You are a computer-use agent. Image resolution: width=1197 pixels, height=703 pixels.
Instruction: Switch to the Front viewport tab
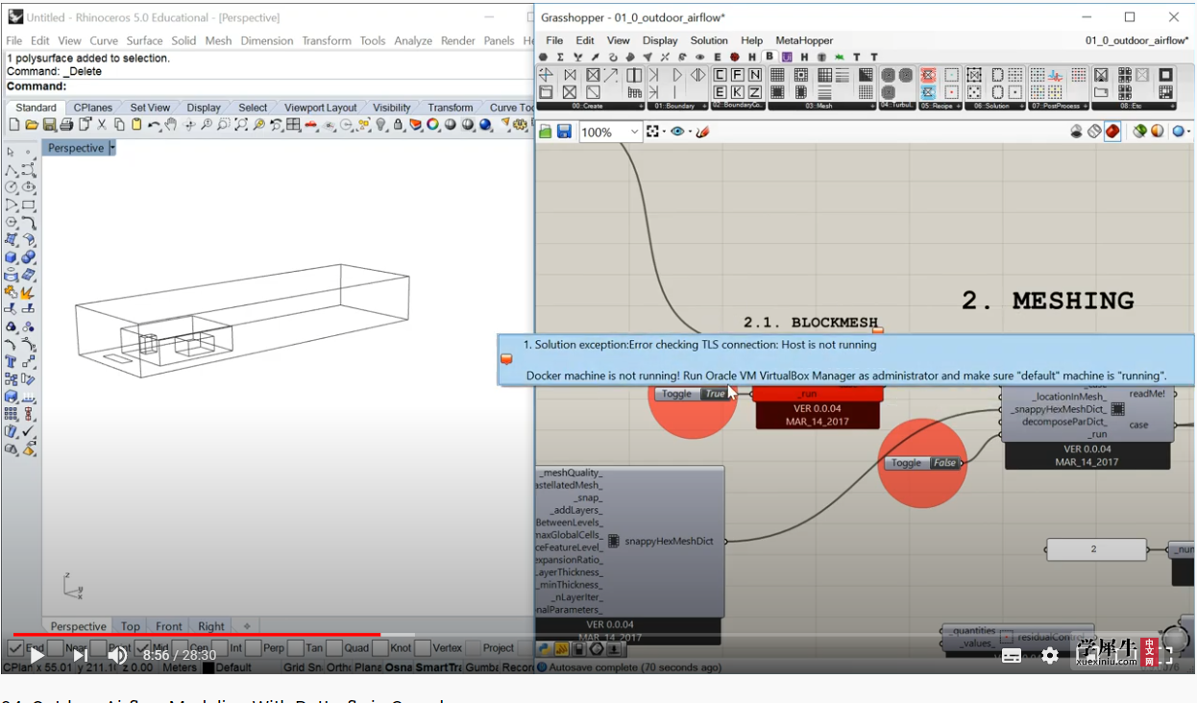169,626
